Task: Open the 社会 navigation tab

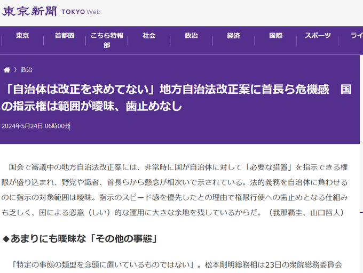Action: 149,36
